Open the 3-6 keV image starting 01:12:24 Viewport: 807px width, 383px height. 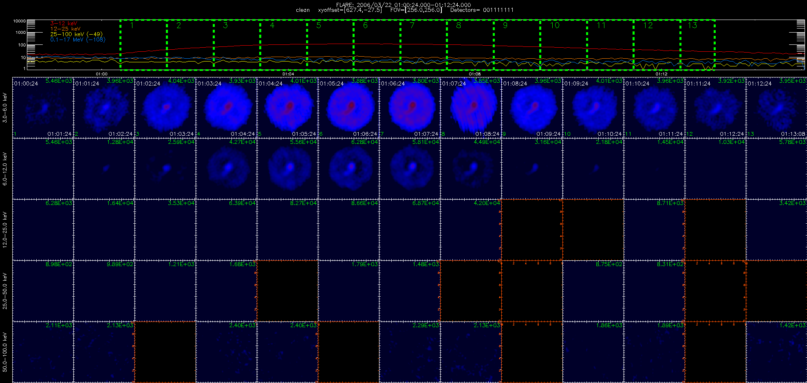(x=776, y=107)
